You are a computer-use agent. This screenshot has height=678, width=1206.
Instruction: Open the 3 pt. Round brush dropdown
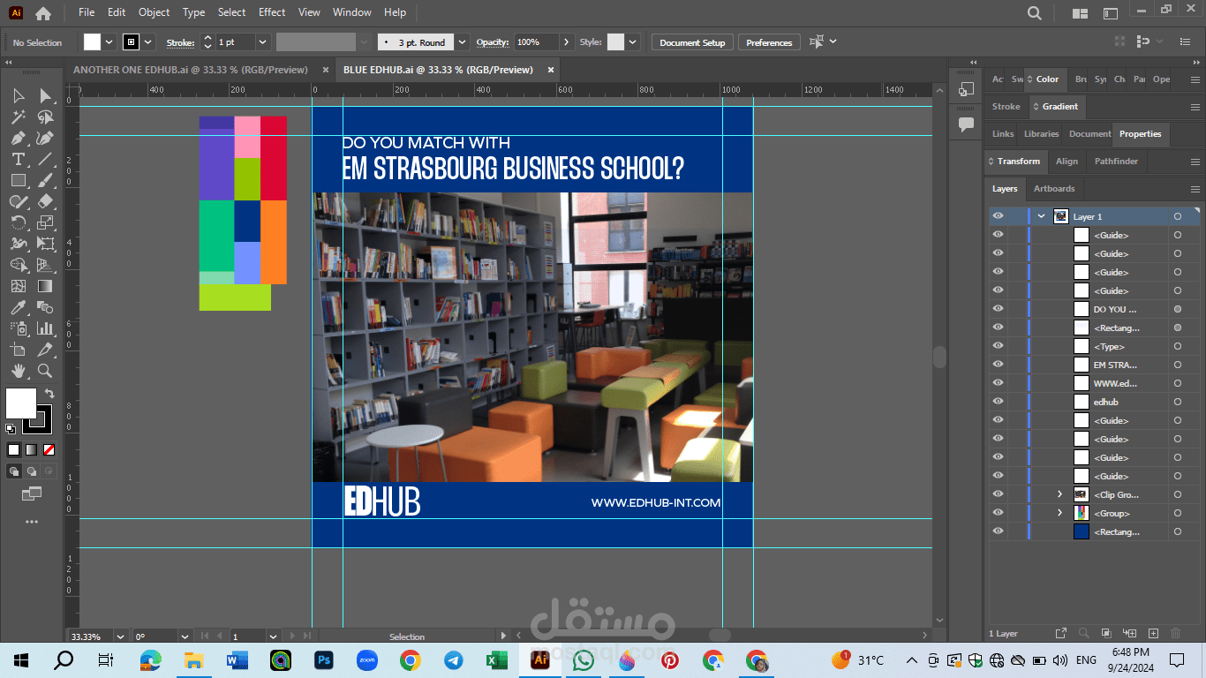(x=463, y=42)
